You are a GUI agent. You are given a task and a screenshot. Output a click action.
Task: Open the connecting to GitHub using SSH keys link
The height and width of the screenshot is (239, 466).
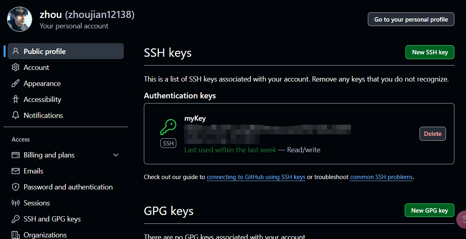click(x=256, y=177)
